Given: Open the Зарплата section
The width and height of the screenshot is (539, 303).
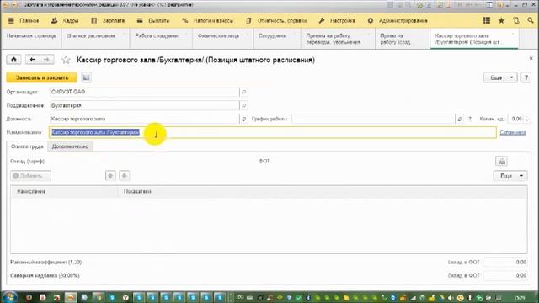Looking at the screenshot, I should click(x=108, y=20).
